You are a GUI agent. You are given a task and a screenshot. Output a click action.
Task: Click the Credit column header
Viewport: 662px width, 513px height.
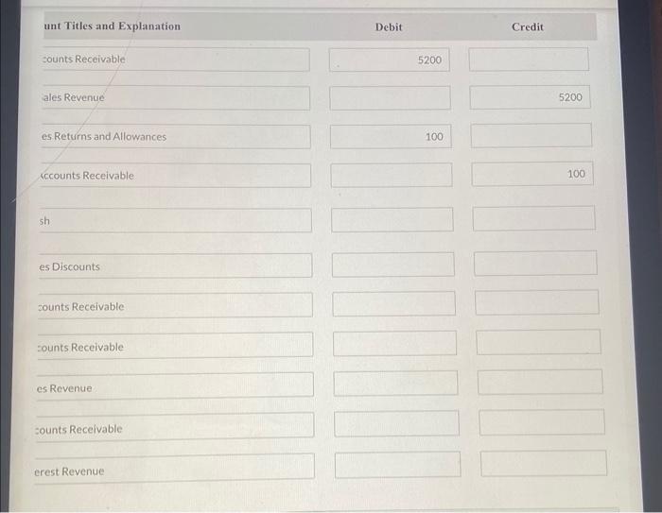pyautogui.click(x=528, y=27)
